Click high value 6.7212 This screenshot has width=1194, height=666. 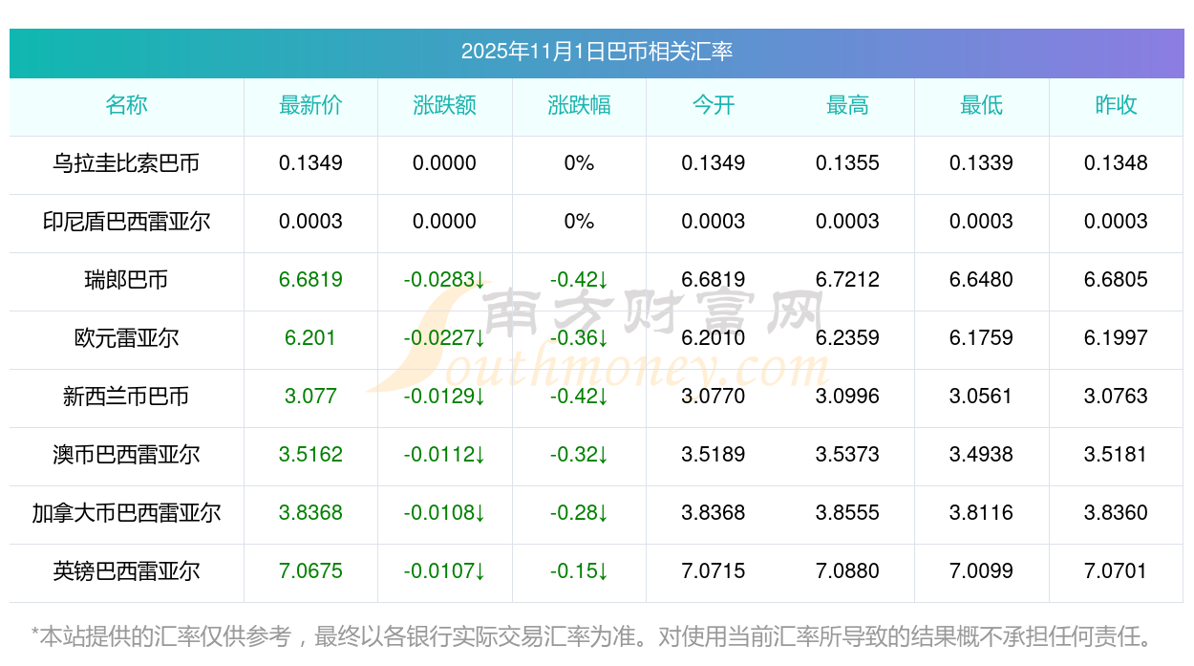[847, 280]
